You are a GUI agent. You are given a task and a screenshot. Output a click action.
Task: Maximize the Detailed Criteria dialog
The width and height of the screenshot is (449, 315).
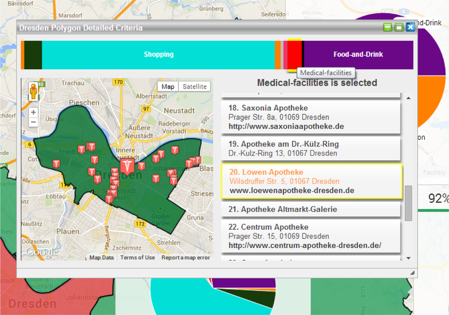[x=399, y=28]
